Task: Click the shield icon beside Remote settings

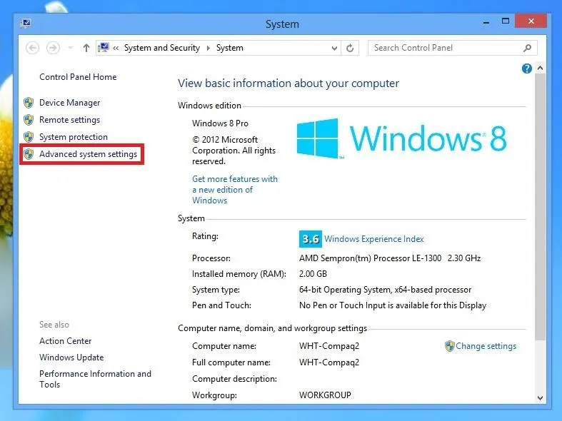Action: pyautogui.click(x=29, y=120)
